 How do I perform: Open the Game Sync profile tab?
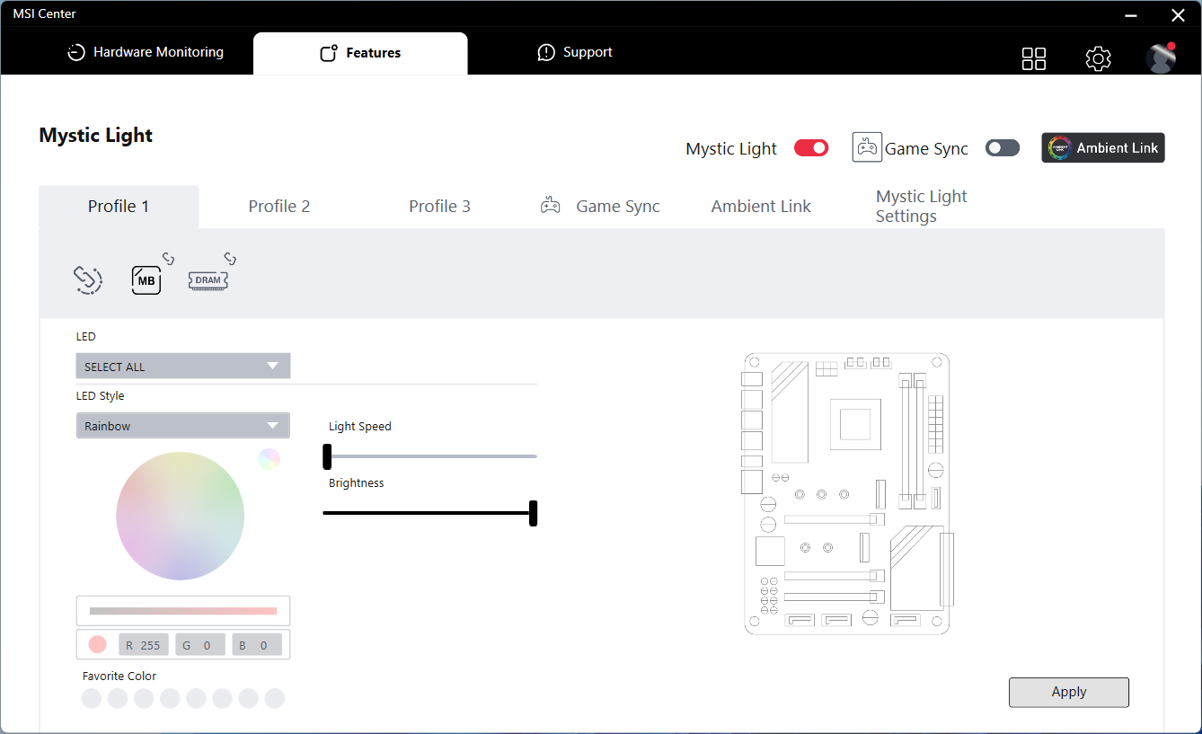click(x=600, y=207)
